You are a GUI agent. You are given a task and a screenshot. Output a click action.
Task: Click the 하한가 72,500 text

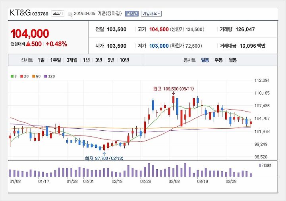click(186, 46)
